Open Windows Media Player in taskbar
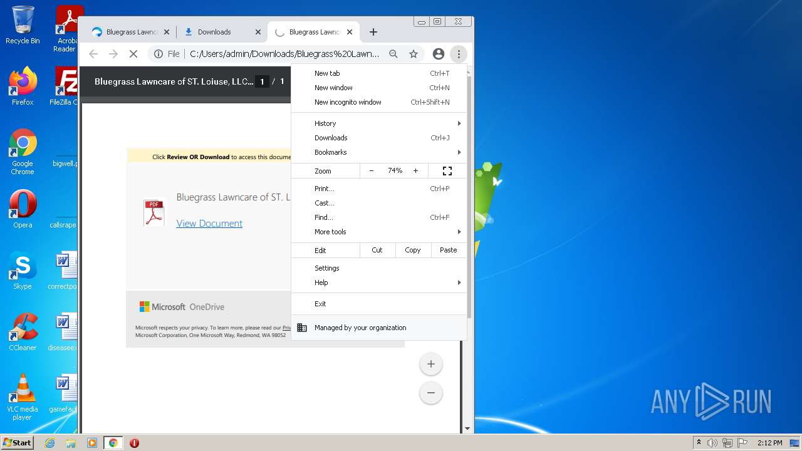 91,443
